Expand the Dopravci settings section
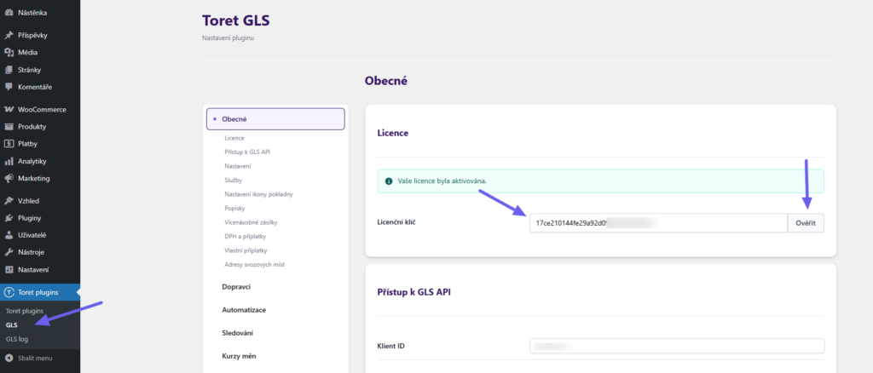This screenshot has height=373, width=873. (x=238, y=287)
